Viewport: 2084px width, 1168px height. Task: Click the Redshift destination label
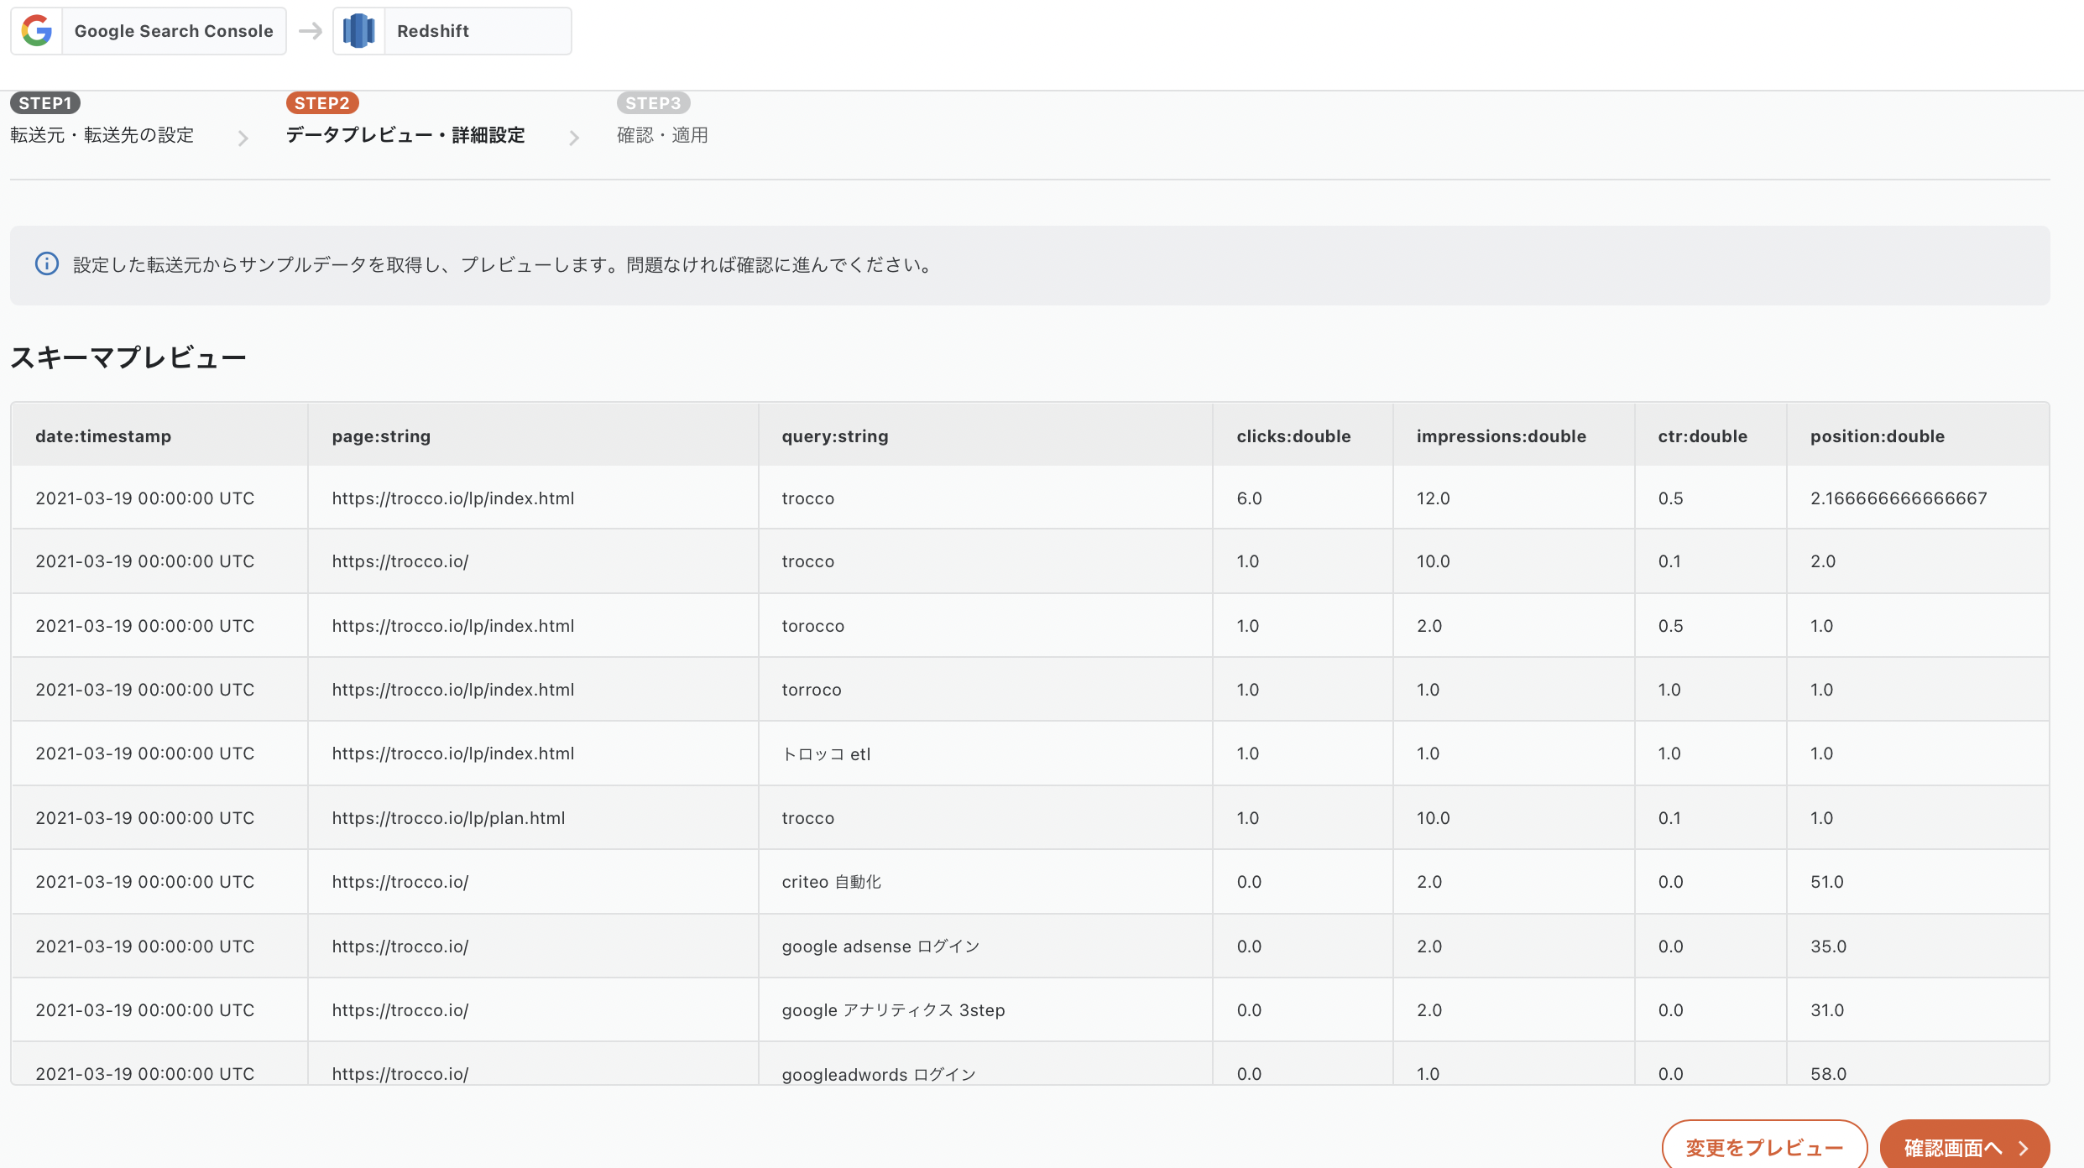(433, 31)
